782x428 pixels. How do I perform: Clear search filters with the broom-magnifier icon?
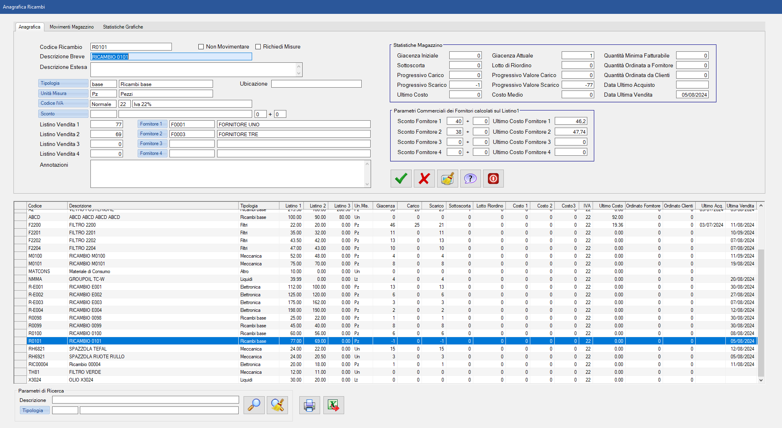[x=277, y=405]
